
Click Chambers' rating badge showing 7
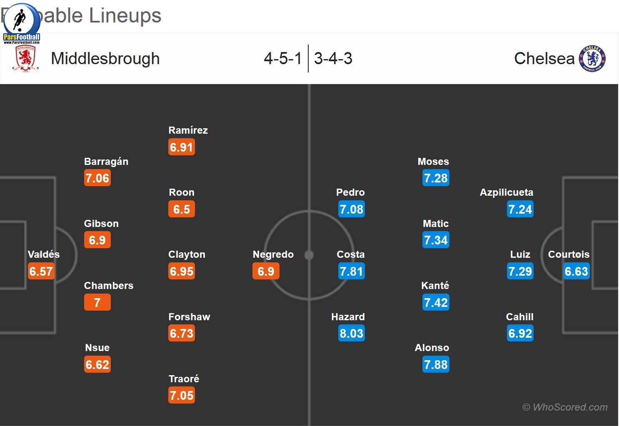97,303
